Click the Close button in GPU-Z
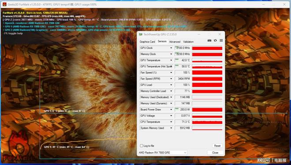291x165 pixels. [215, 153]
